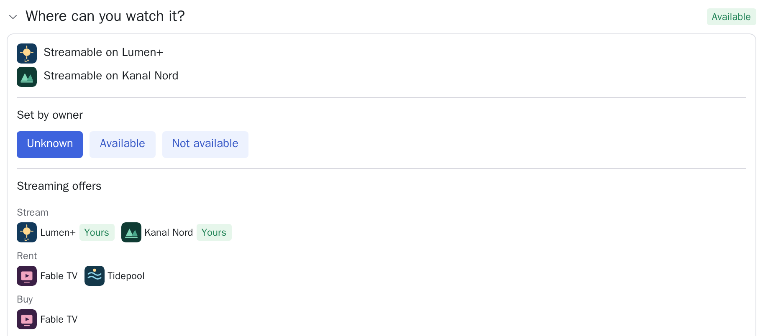Click the Kanal Nord mountain icon in the summary
The image size is (763, 336).
pyautogui.click(x=27, y=77)
